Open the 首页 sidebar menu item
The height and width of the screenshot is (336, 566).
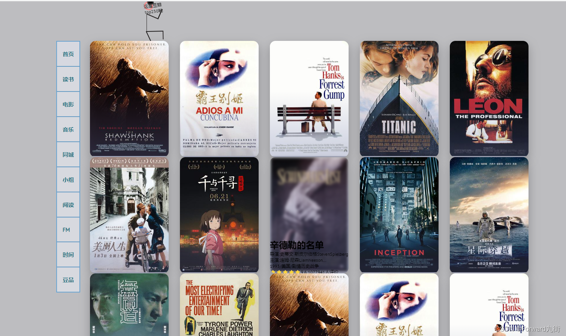tap(68, 54)
